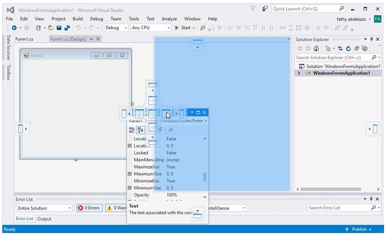The width and height of the screenshot is (386, 234).
Task: Open the fathy abdelaziz account dropdown
Action: point(370,19)
